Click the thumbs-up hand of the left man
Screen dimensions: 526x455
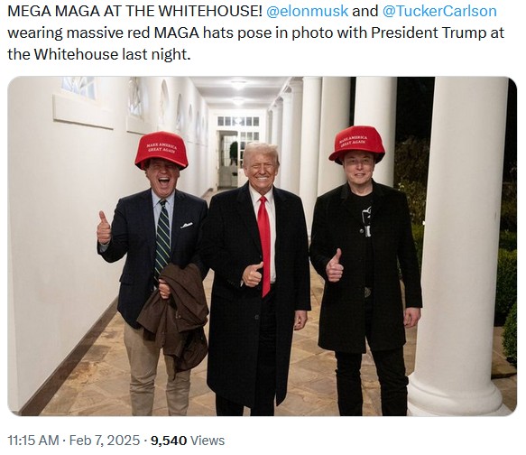104,228
